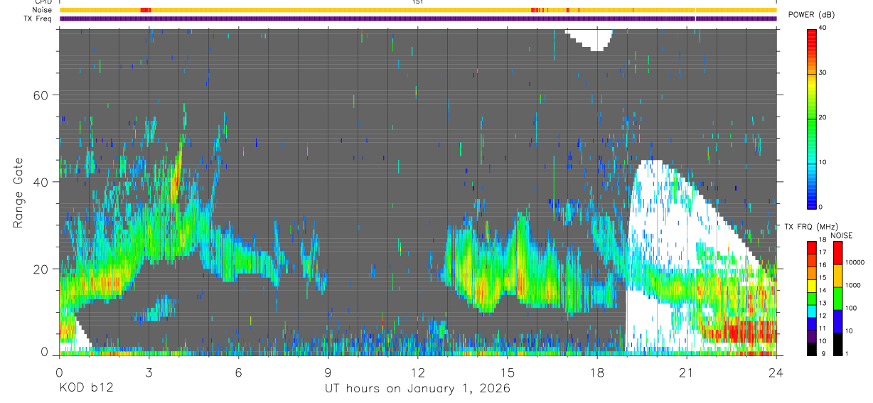The height and width of the screenshot is (403, 873).
Task: Click the TX FRQ color bar
Action: tap(812, 298)
